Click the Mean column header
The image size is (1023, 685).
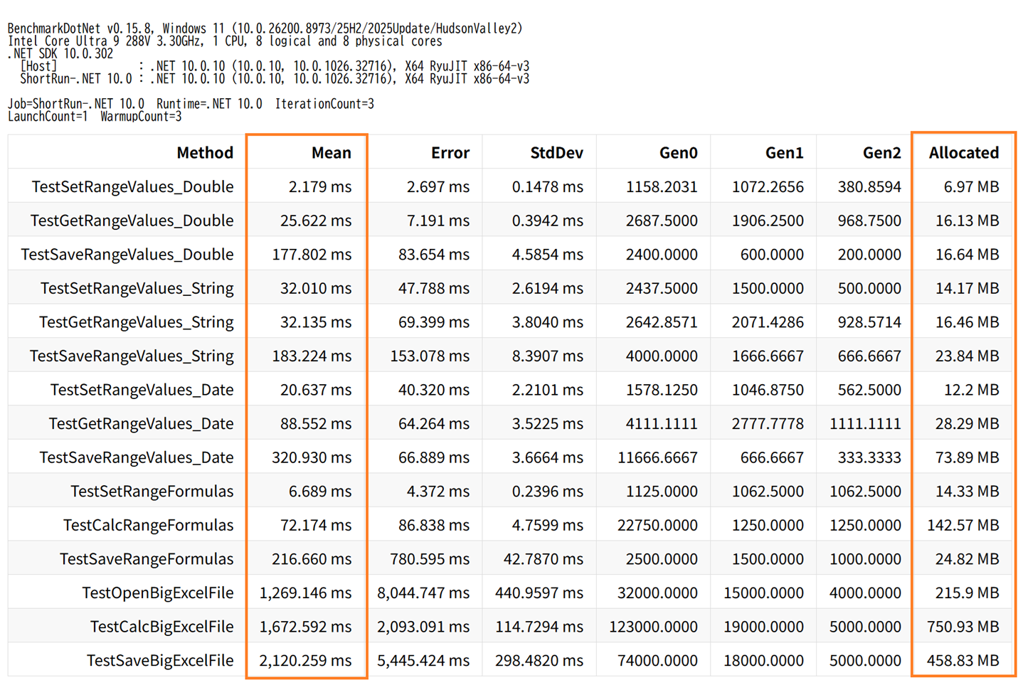click(x=332, y=152)
